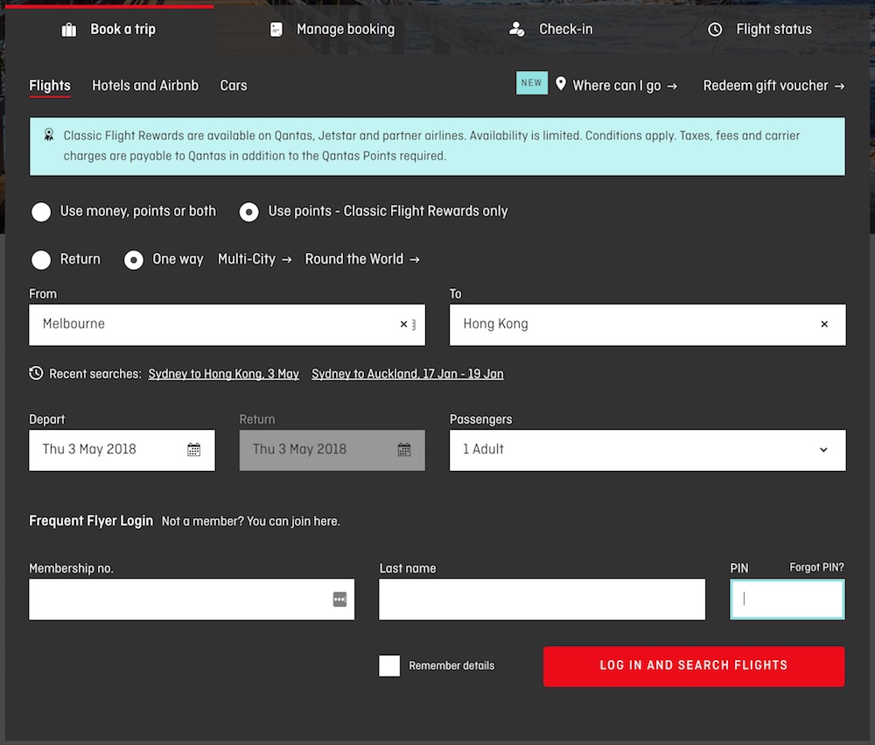Click the arrow next to Round the World
Viewport: 875px width, 745px height.
[x=415, y=260]
